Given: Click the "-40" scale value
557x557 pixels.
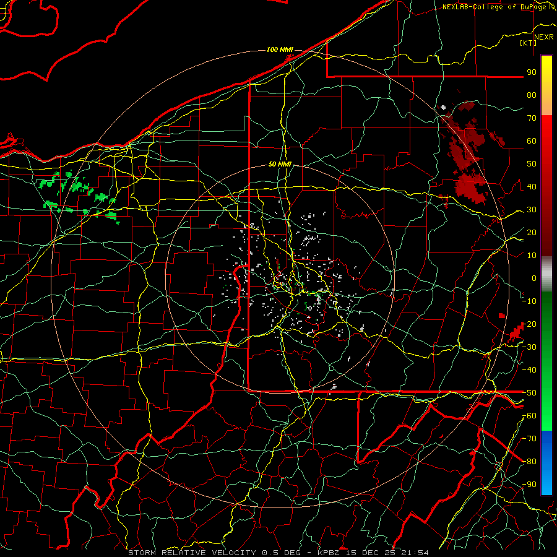Looking at the screenshot, I should coord(529,370).
